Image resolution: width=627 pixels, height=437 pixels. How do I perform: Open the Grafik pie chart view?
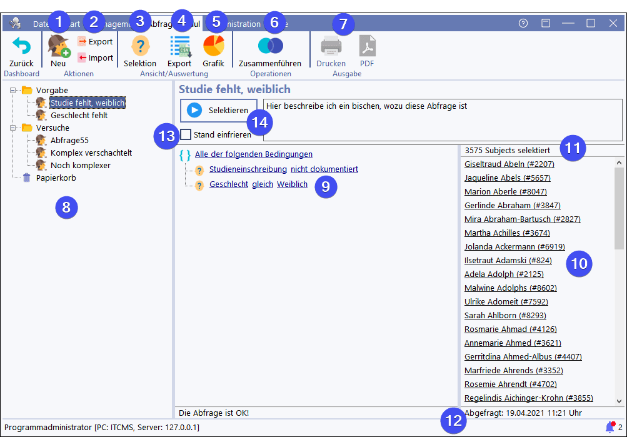pos(213,49)
